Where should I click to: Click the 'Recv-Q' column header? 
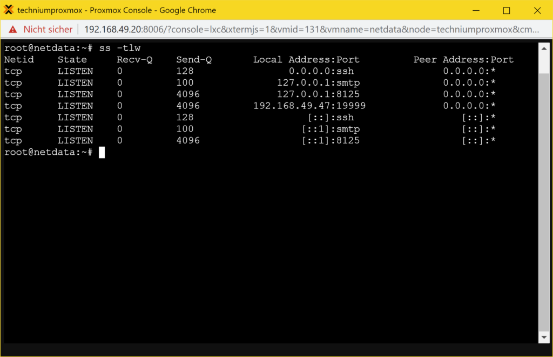(134, 60)
